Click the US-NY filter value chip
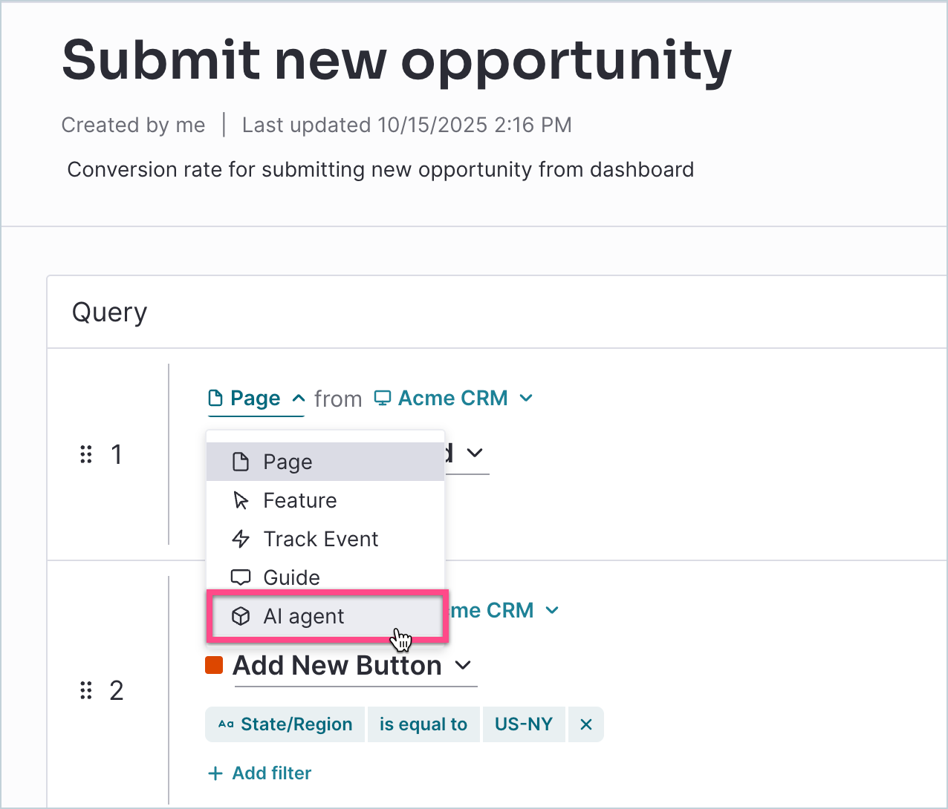 click(524, 724)
